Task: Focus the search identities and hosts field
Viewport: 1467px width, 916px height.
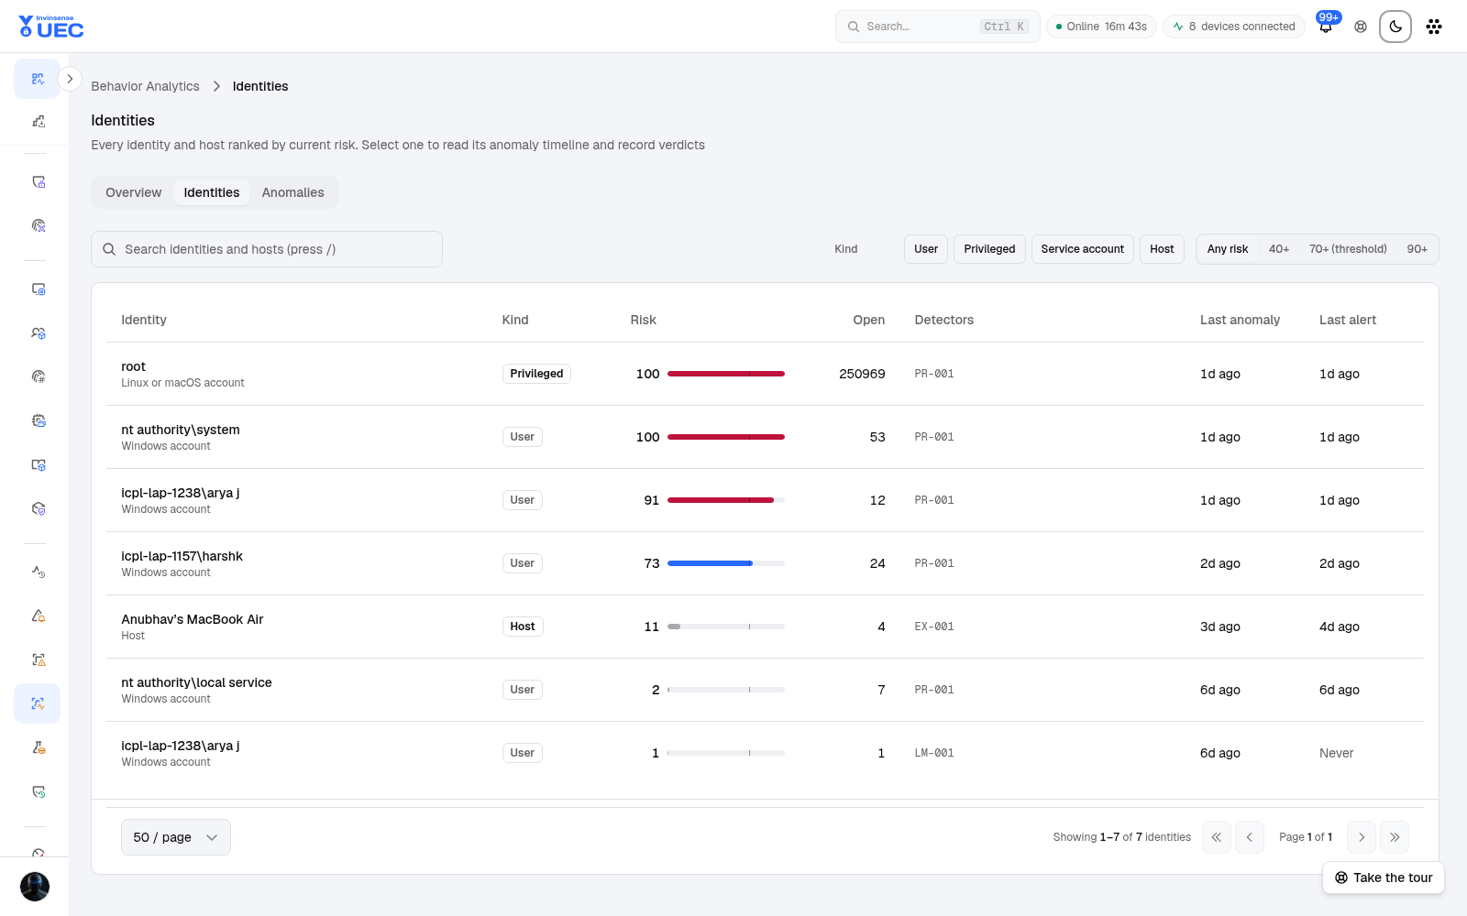Action: coord(267,249)
